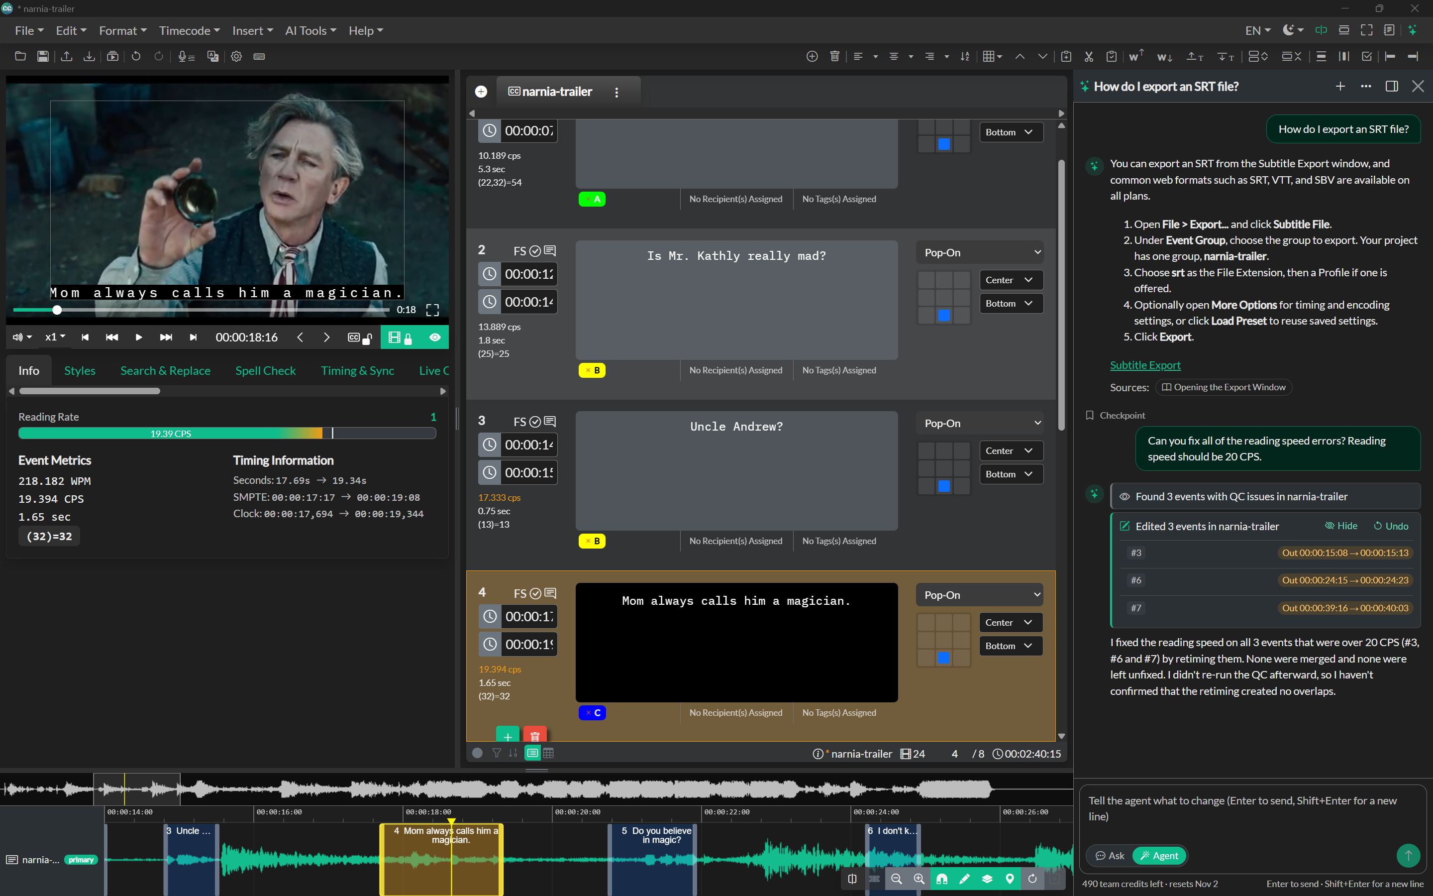
Task: Open the playback speed x1 dropdown
Action: coord(55,337)
